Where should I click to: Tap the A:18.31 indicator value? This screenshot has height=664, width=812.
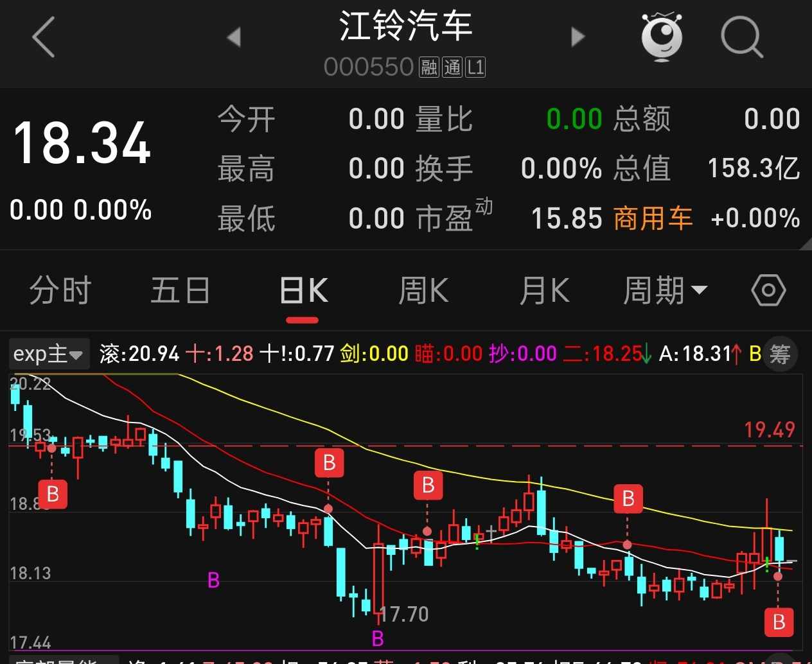[x=700, y=354]
